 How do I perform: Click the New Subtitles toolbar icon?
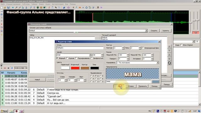coord(2,8)
